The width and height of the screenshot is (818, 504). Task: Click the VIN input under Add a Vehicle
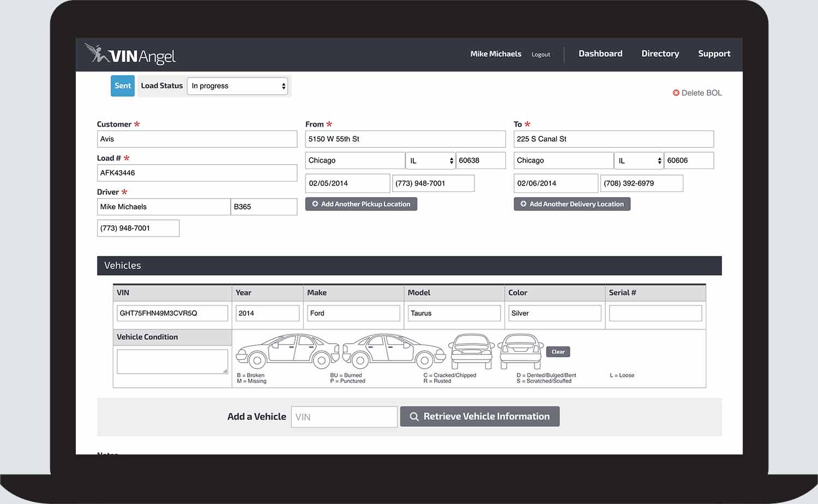coord(344,416)
